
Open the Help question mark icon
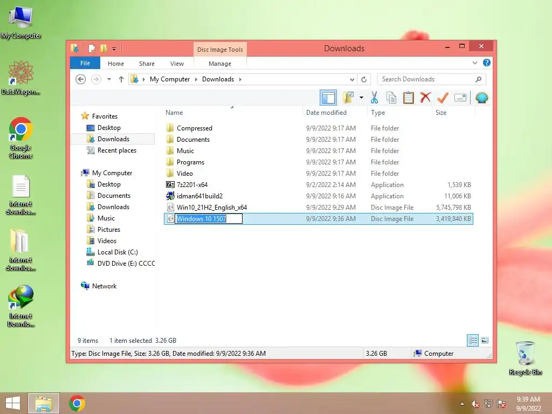click(x=487, y=63)
